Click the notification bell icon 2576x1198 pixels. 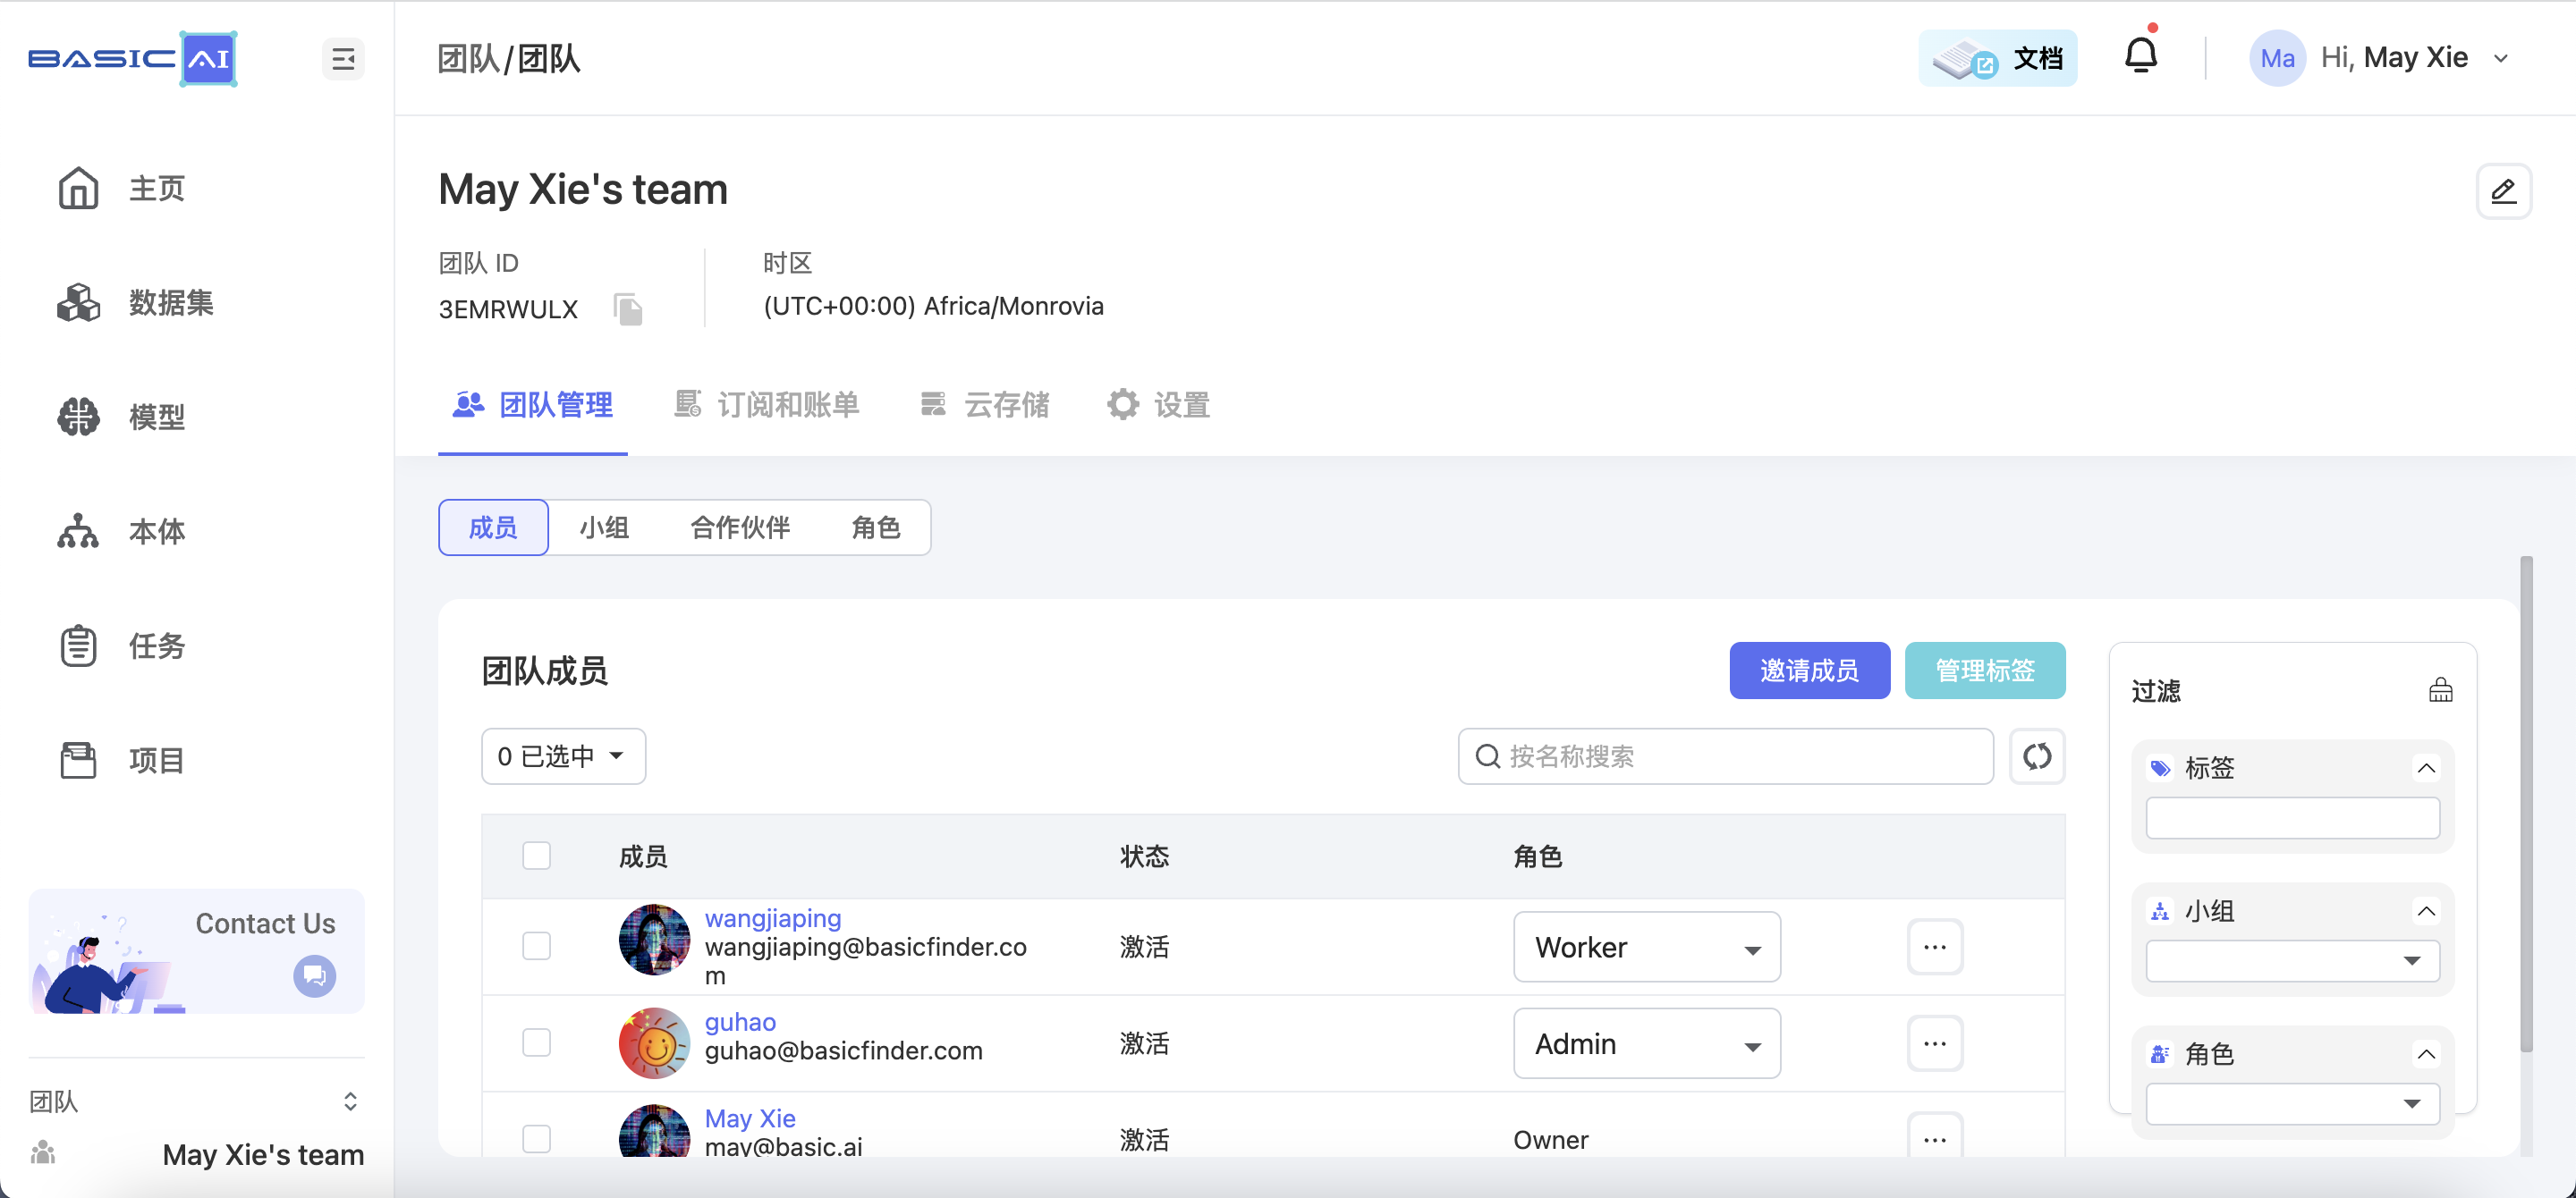pyautogui.click(x=2140, y=56)
